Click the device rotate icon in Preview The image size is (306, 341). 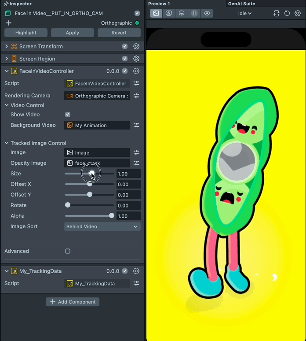point(276,13)
